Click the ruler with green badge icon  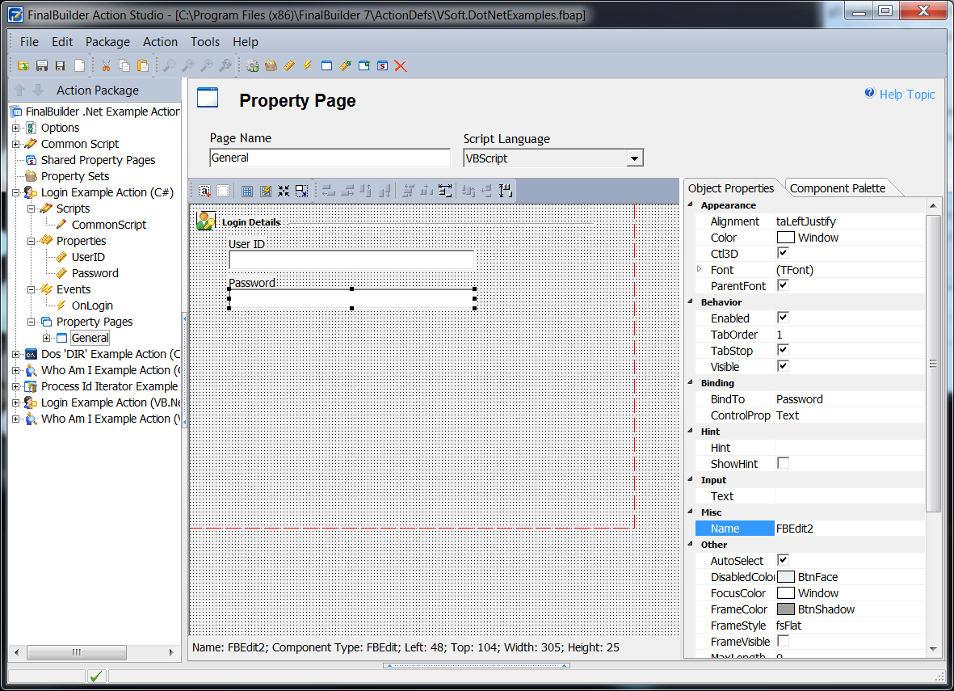(345, 65)
